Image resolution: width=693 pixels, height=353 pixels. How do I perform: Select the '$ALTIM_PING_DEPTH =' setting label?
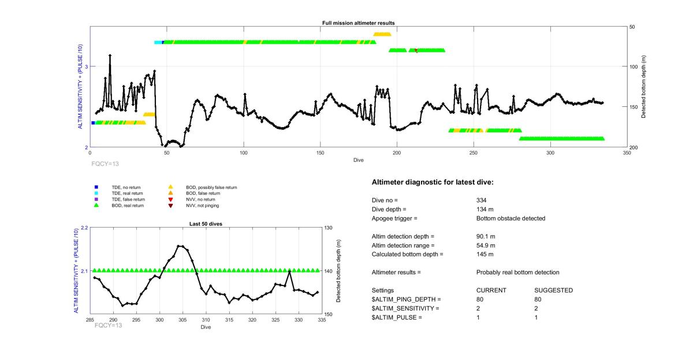(x=407, y=299)
